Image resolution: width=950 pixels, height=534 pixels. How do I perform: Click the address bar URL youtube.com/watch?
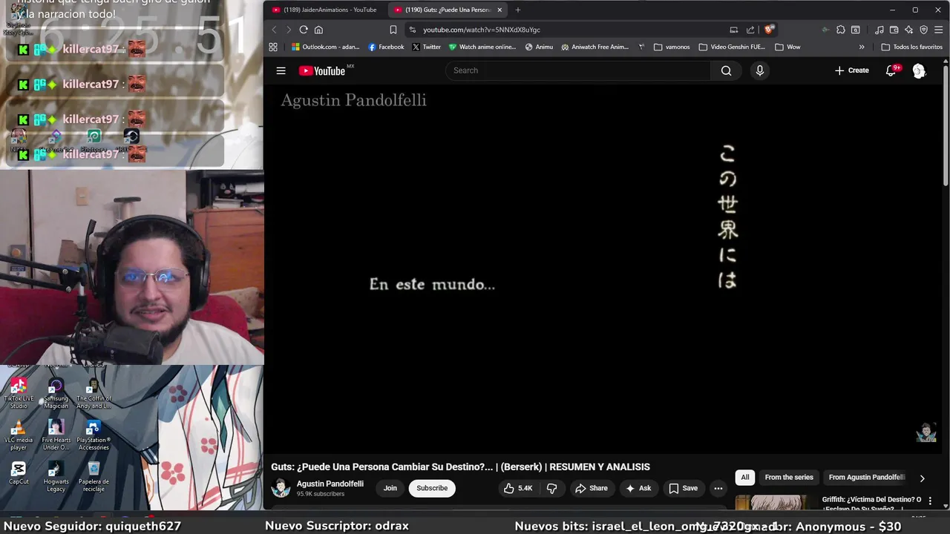pyautogui.click(x=482, y=30)
